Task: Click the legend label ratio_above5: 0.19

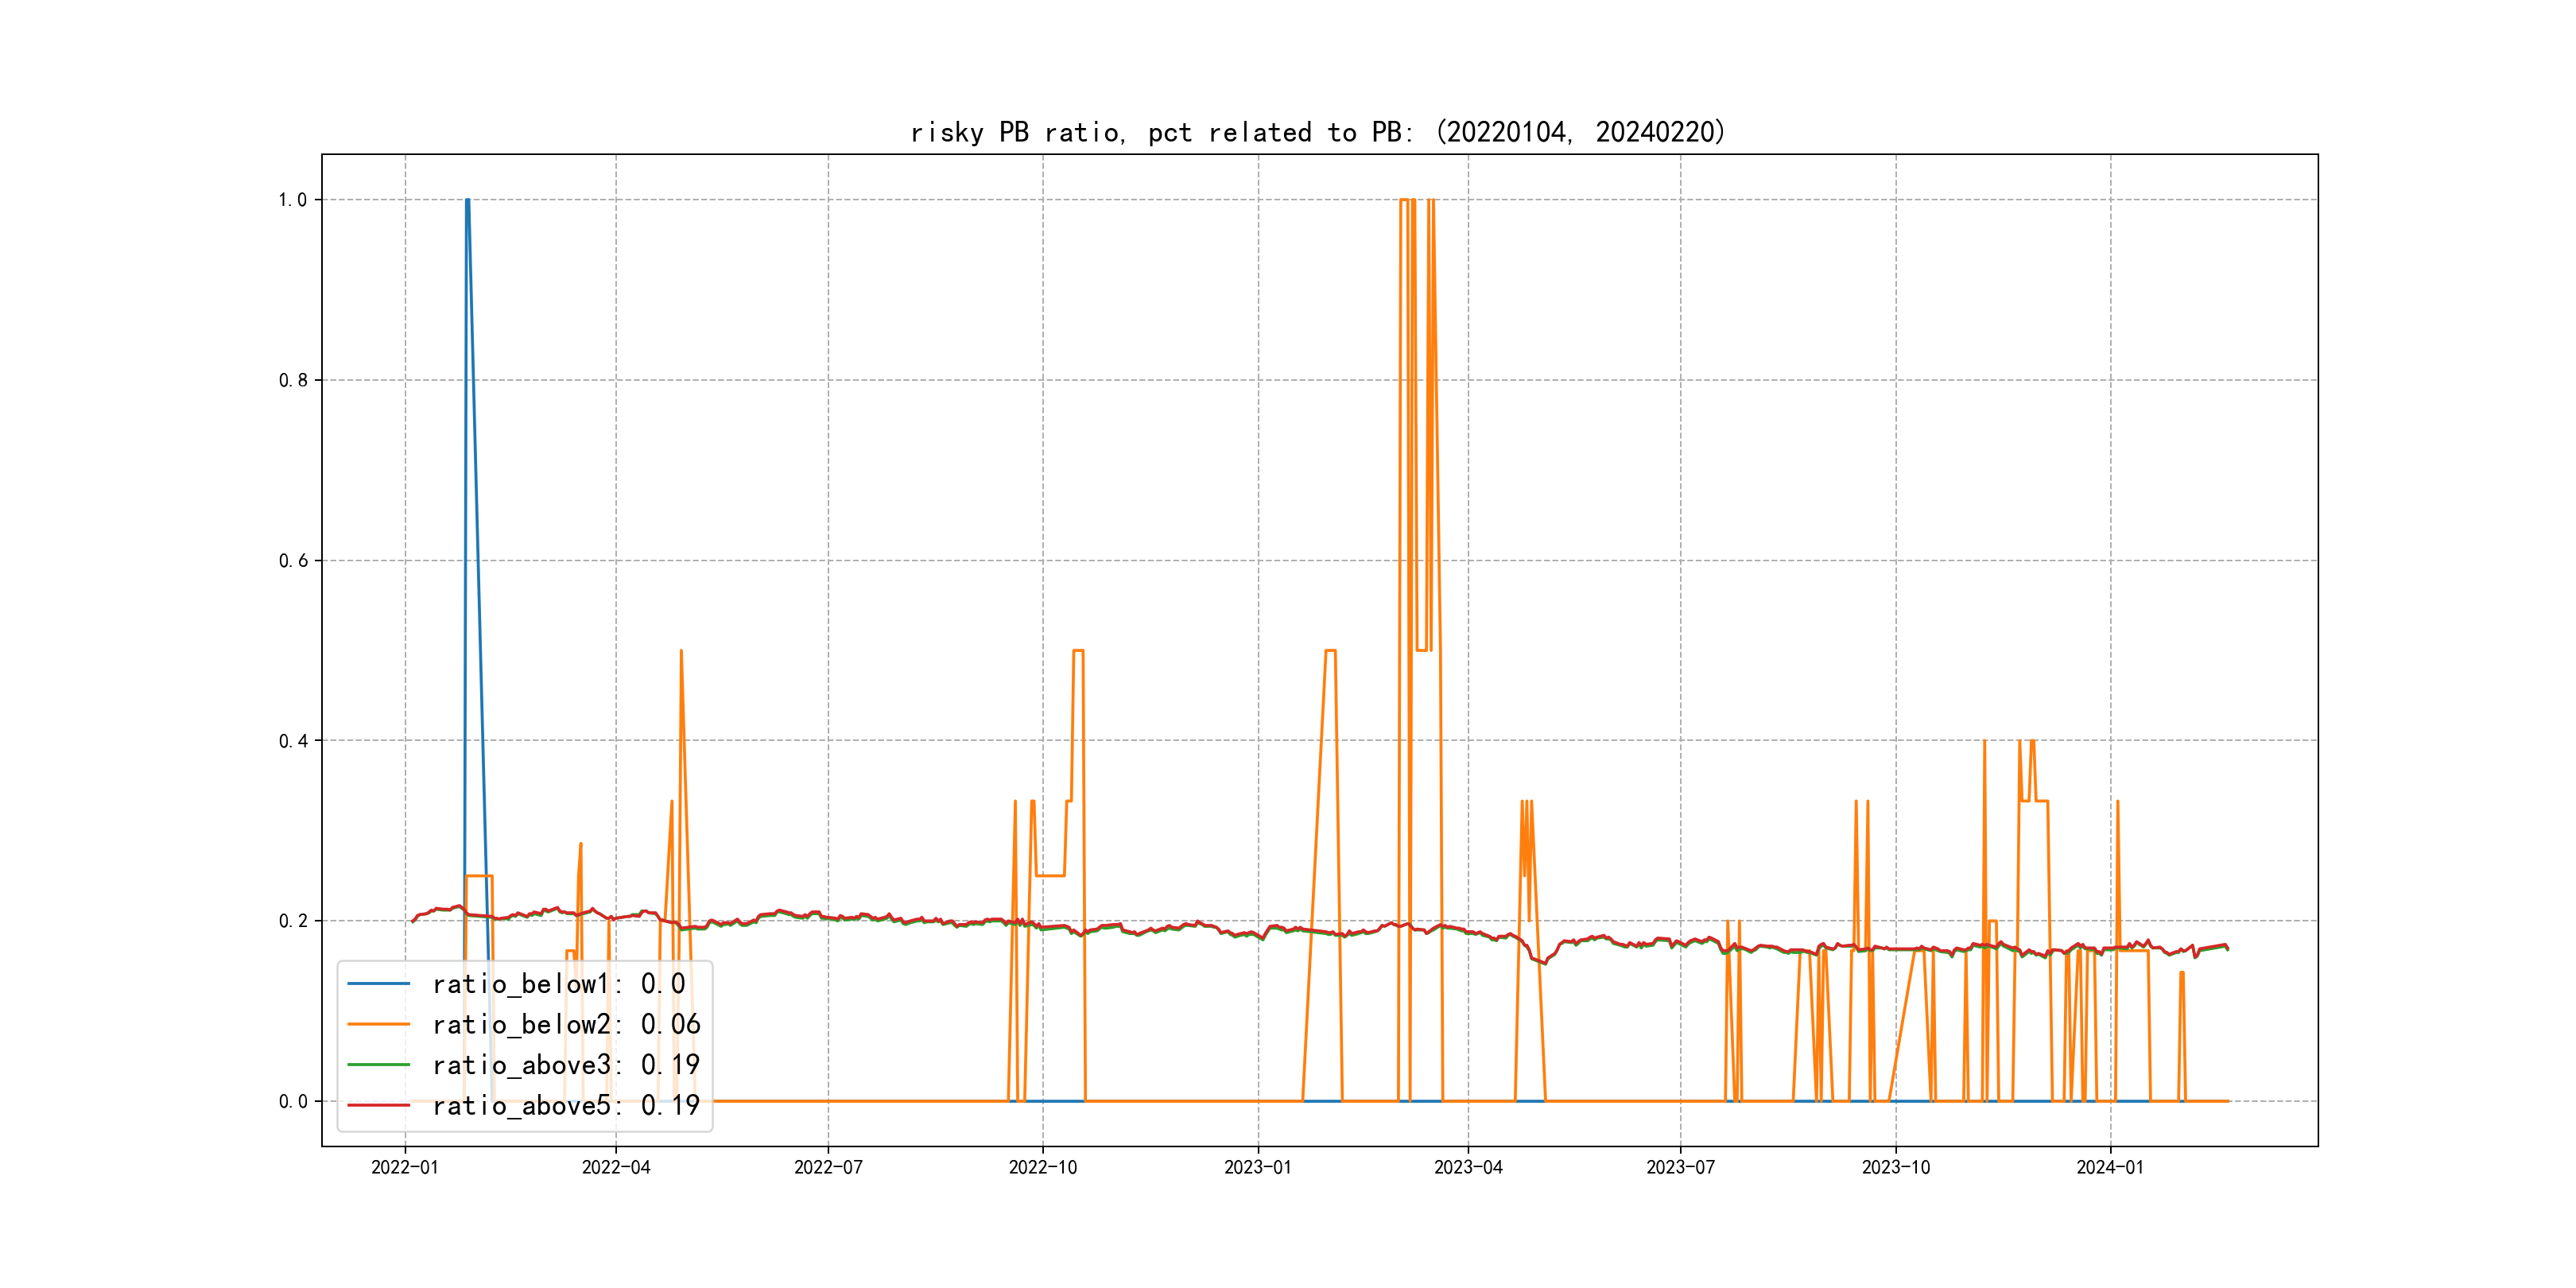Action: pyautogui.click(x=566, y=1105)
